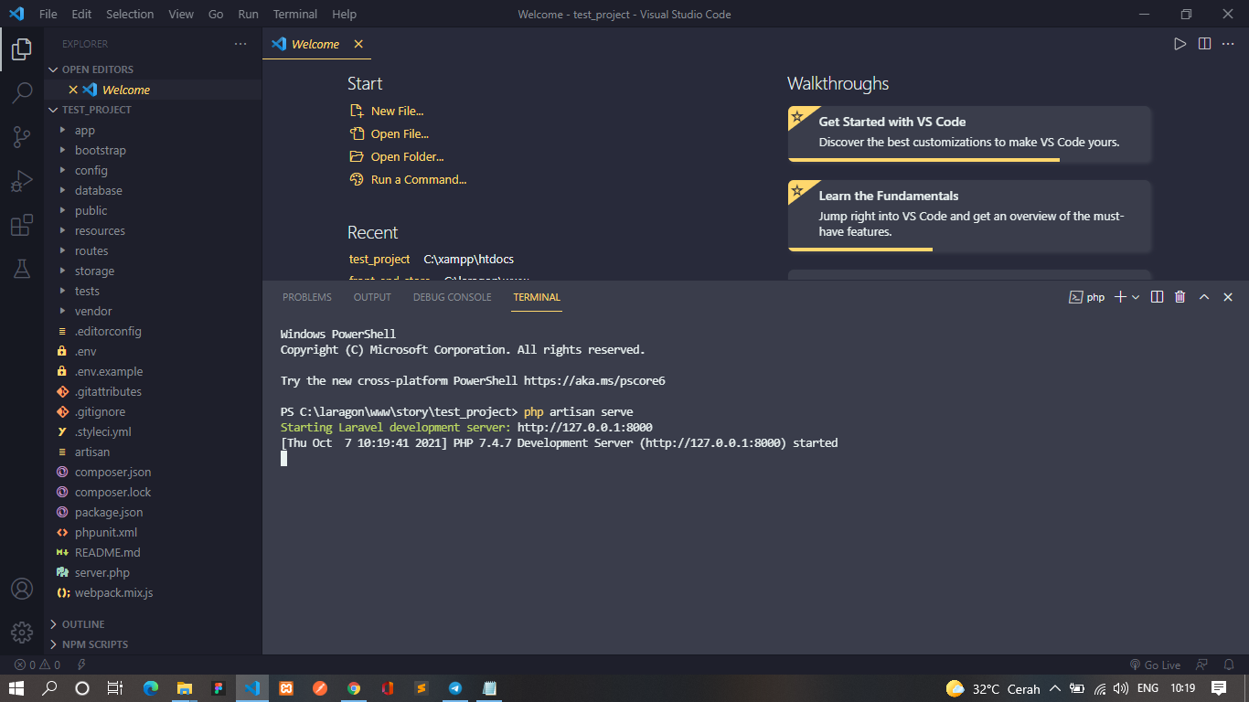Switch to the Problems panel tab
The image size is (1249, 702).
307,297
